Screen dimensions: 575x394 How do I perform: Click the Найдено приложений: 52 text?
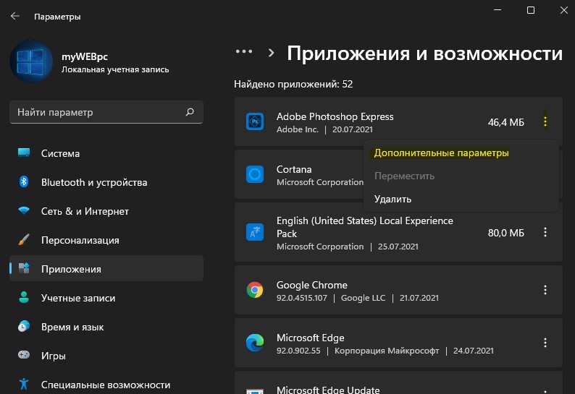tap(293, 84)
